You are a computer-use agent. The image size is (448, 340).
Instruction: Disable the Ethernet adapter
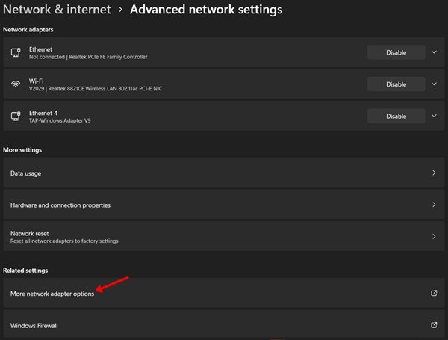(x=396, y=52)
